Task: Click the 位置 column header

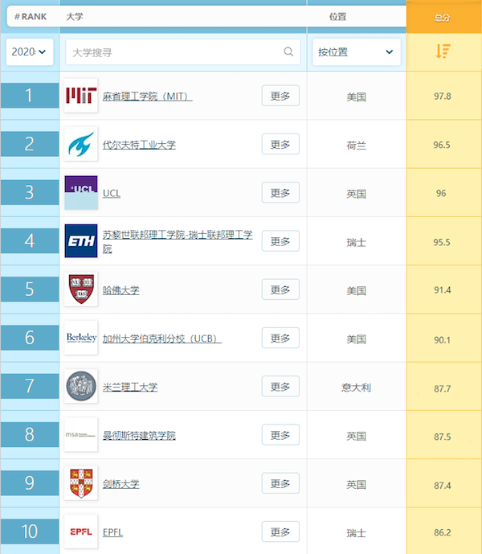Action: click(337, 17)
